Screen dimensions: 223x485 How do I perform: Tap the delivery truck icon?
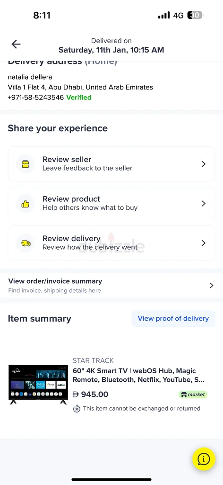point(26,243)
